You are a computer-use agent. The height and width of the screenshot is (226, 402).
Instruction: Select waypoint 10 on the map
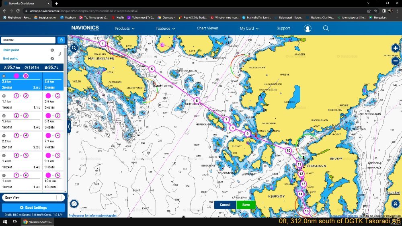pos(288,150)
